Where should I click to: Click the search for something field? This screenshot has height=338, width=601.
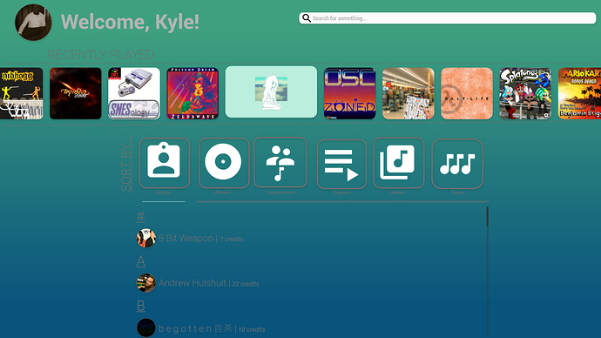448,18
